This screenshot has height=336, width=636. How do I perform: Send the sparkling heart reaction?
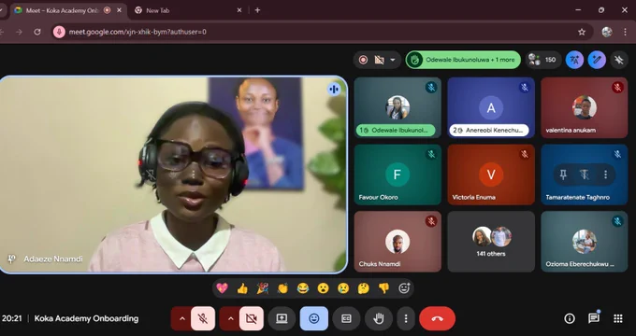(222, 288)
